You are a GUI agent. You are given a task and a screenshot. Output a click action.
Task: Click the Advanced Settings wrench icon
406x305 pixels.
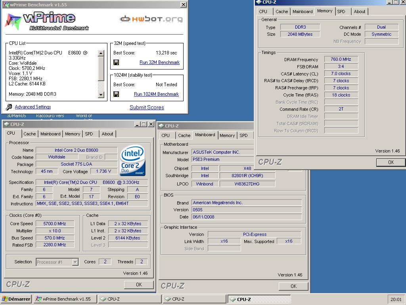tap(9, 107)
